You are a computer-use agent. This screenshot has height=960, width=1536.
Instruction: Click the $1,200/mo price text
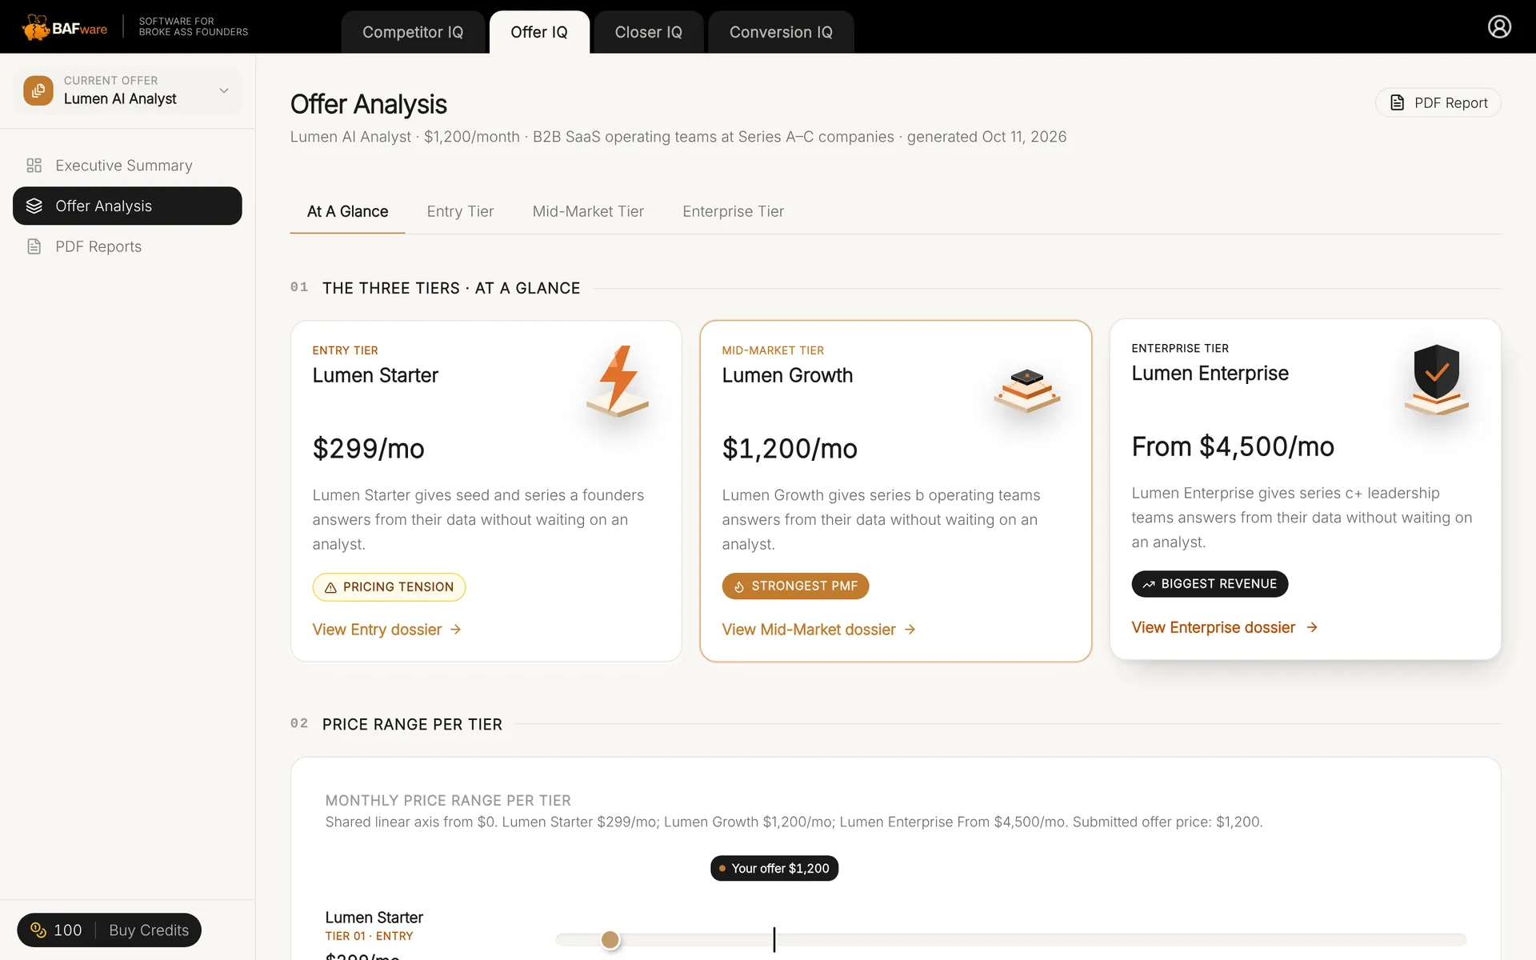(x=790, y=449)
